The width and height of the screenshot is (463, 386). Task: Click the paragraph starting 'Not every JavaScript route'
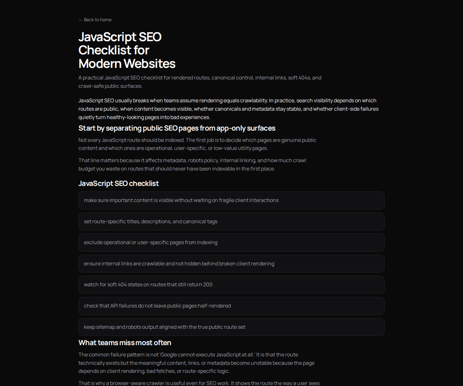tap(197, 144)
